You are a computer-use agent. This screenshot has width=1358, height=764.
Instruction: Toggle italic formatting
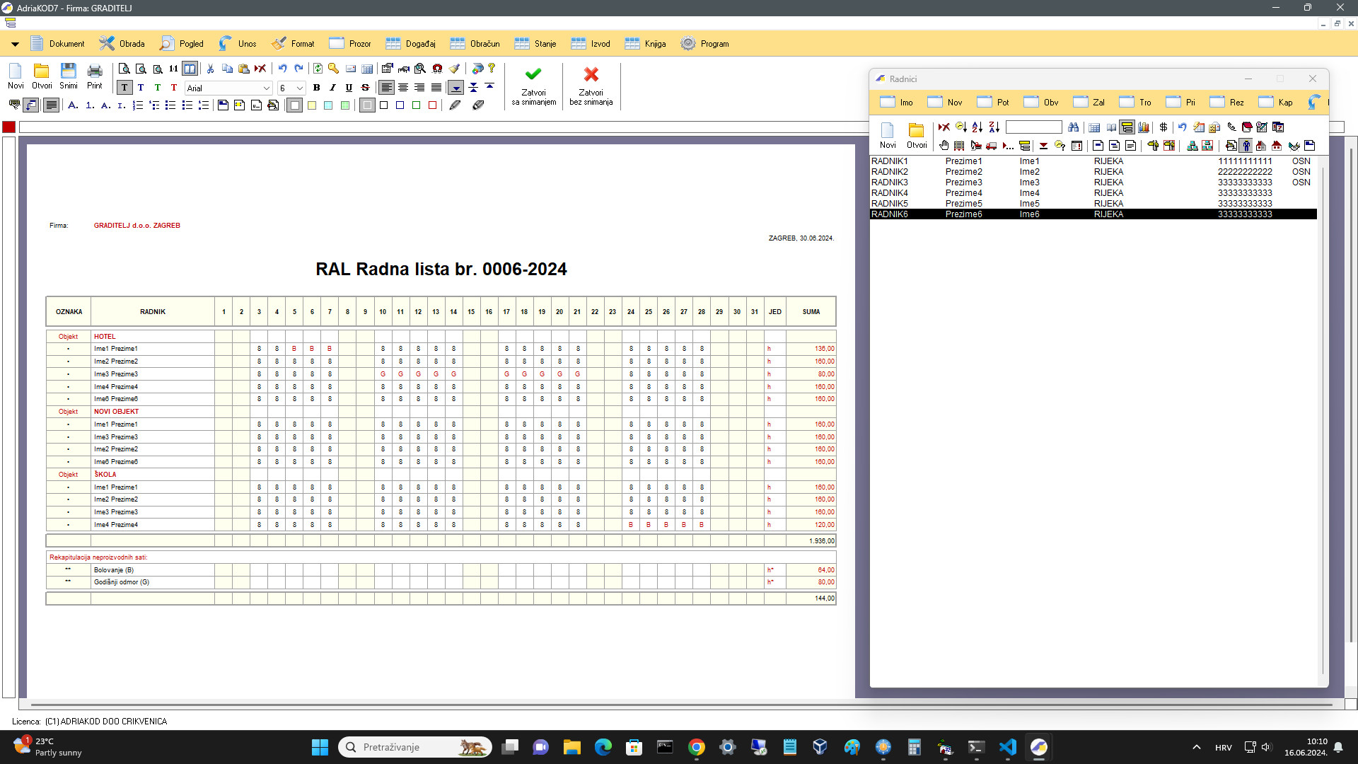point(332,88)
